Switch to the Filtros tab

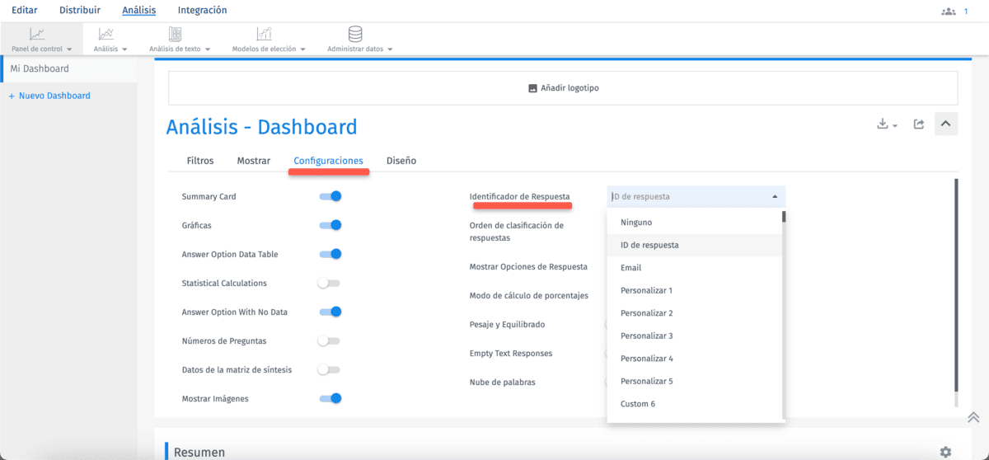(x=200, y=161)
